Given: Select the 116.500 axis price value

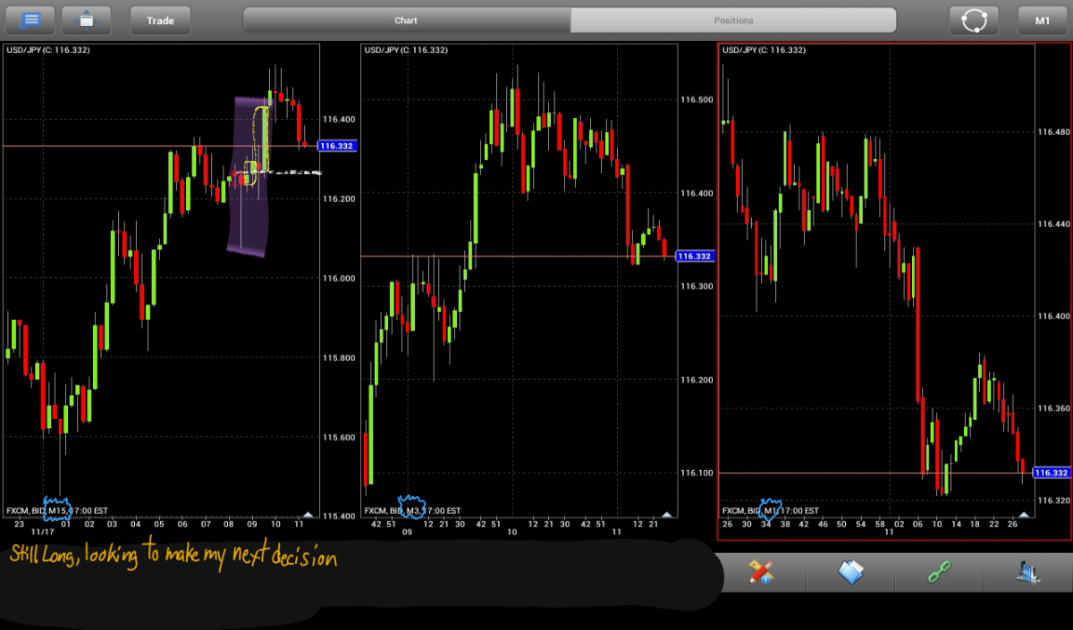Looking at the screenshot, I should click(x=696, y=99).
